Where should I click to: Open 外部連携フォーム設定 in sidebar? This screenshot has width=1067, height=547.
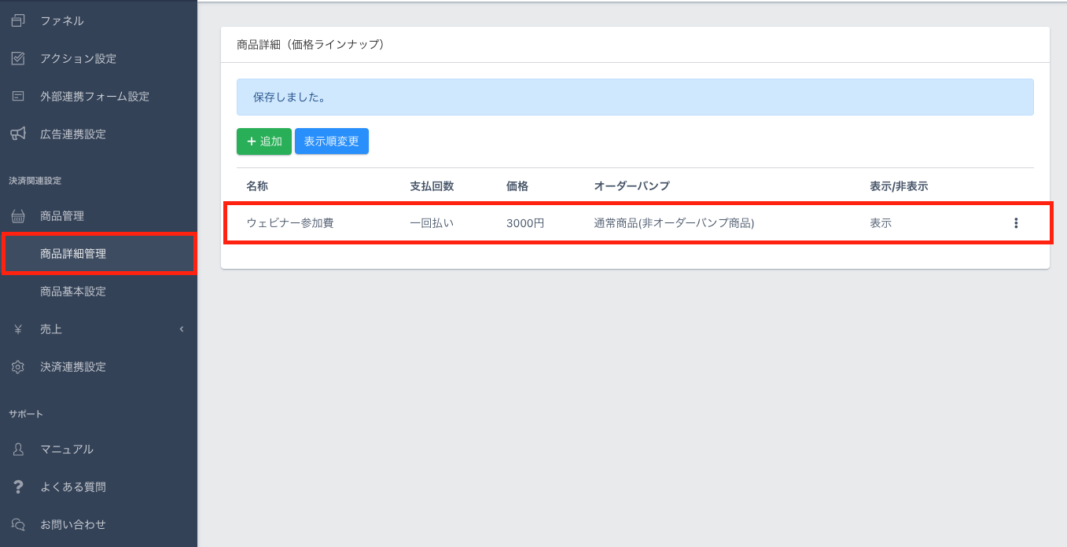[x=94, y=97]
